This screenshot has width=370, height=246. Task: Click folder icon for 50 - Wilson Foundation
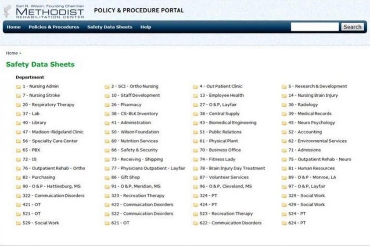(107, 132)
